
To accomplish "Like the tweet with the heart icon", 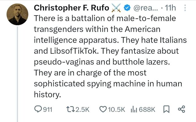I will [x=103, y=109].
